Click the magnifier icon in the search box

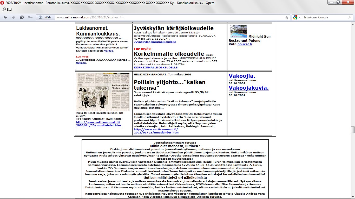(x=350, y=17)
